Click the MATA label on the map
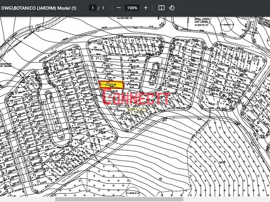Image resolution: width=270 pixels, height=202 pixels. pos(222,162)
